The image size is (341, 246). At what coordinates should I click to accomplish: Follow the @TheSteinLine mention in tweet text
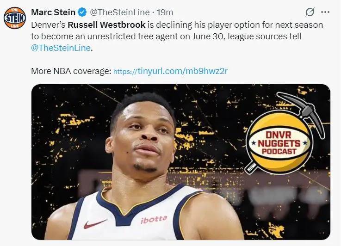point(61,48)
